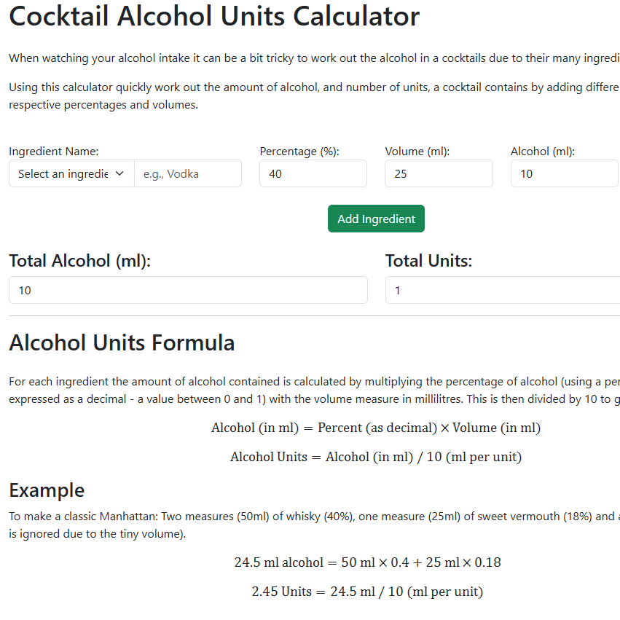Click the 'Ingredient Name:' label
The image size is (620, 620).
(53, 152)
